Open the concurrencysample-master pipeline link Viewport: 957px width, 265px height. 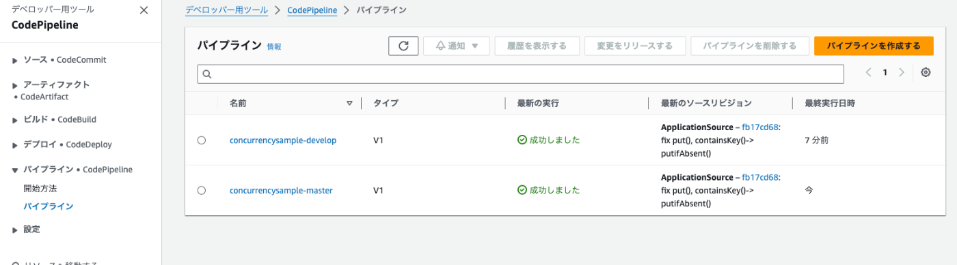281,191
